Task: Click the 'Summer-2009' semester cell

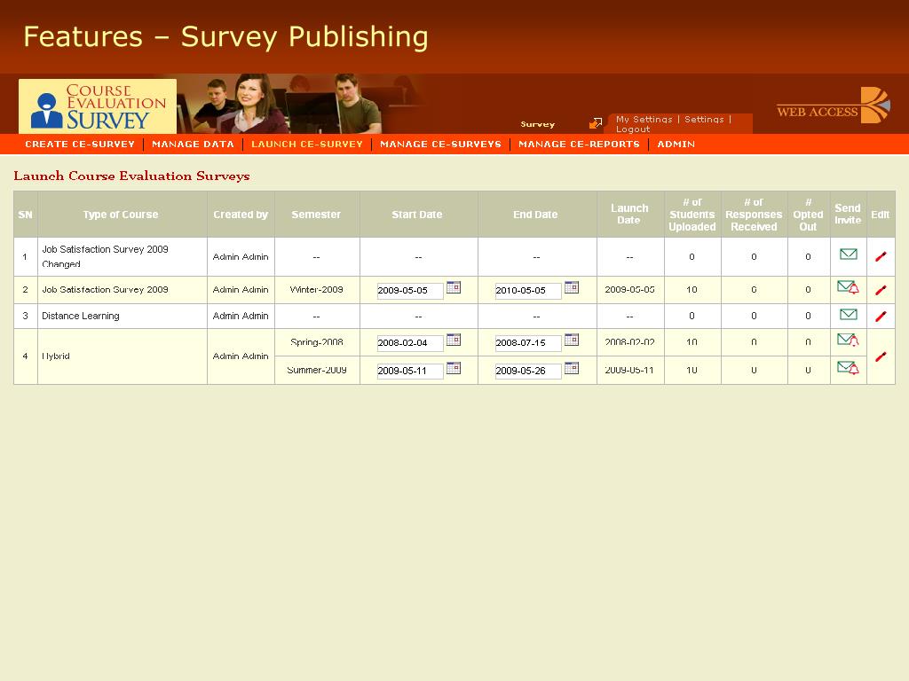Action: point(317,370)
